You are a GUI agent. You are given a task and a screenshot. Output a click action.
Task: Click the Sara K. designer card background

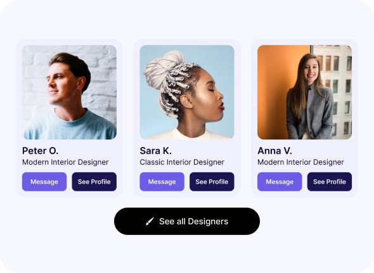[187, 118]
